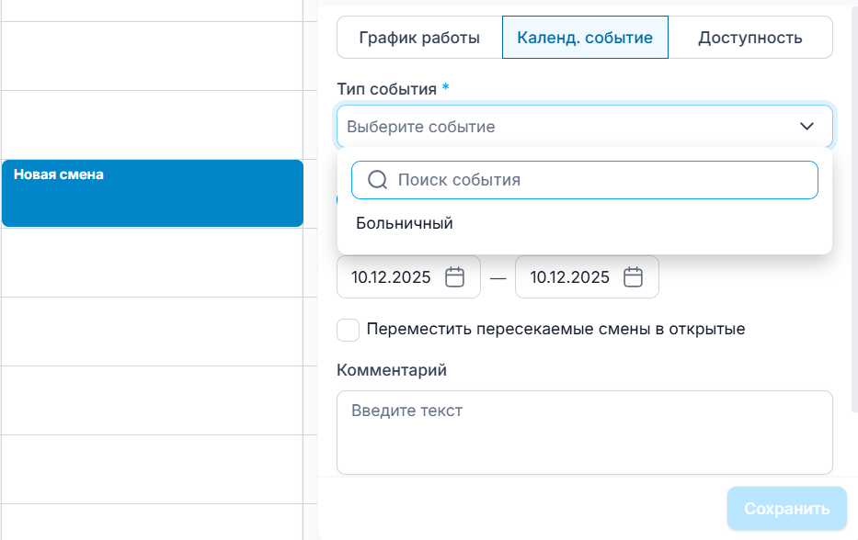Click the empty calendar cell above 'Новая смена'
The width and height of the screenshot is (858, 540).
152,124
